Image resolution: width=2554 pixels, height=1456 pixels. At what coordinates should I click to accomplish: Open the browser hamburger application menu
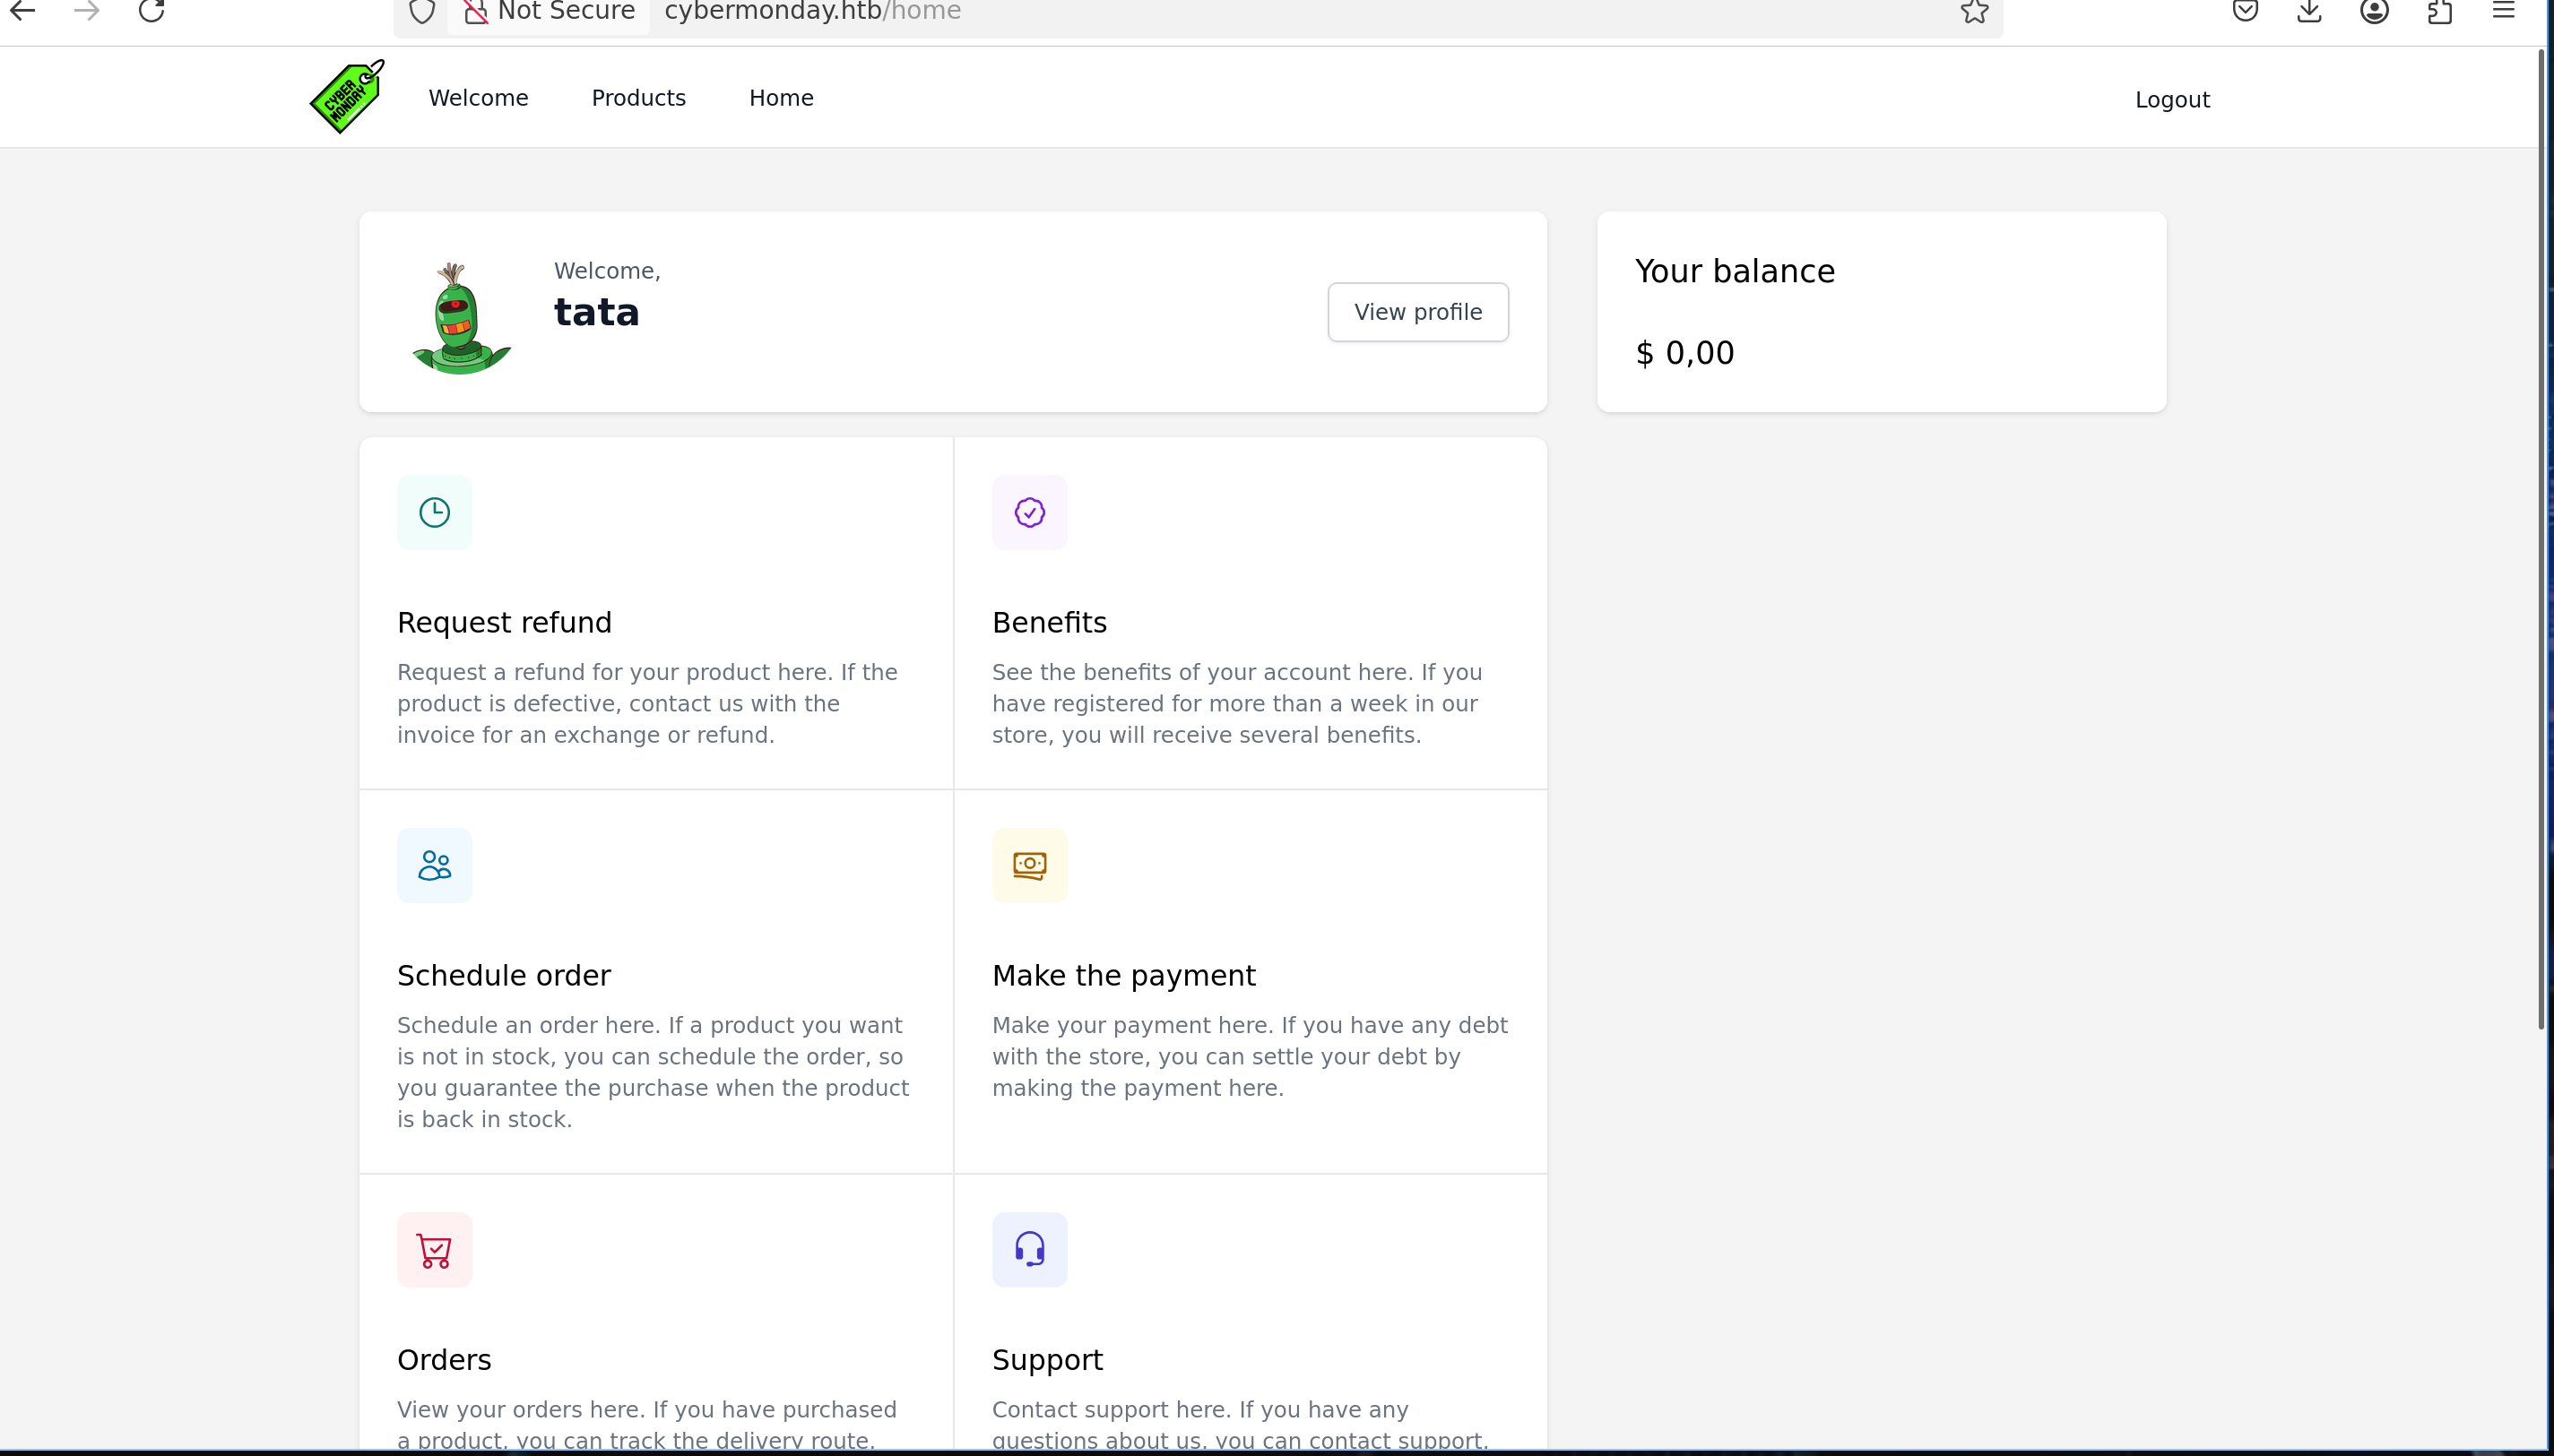pos(2503,12)
